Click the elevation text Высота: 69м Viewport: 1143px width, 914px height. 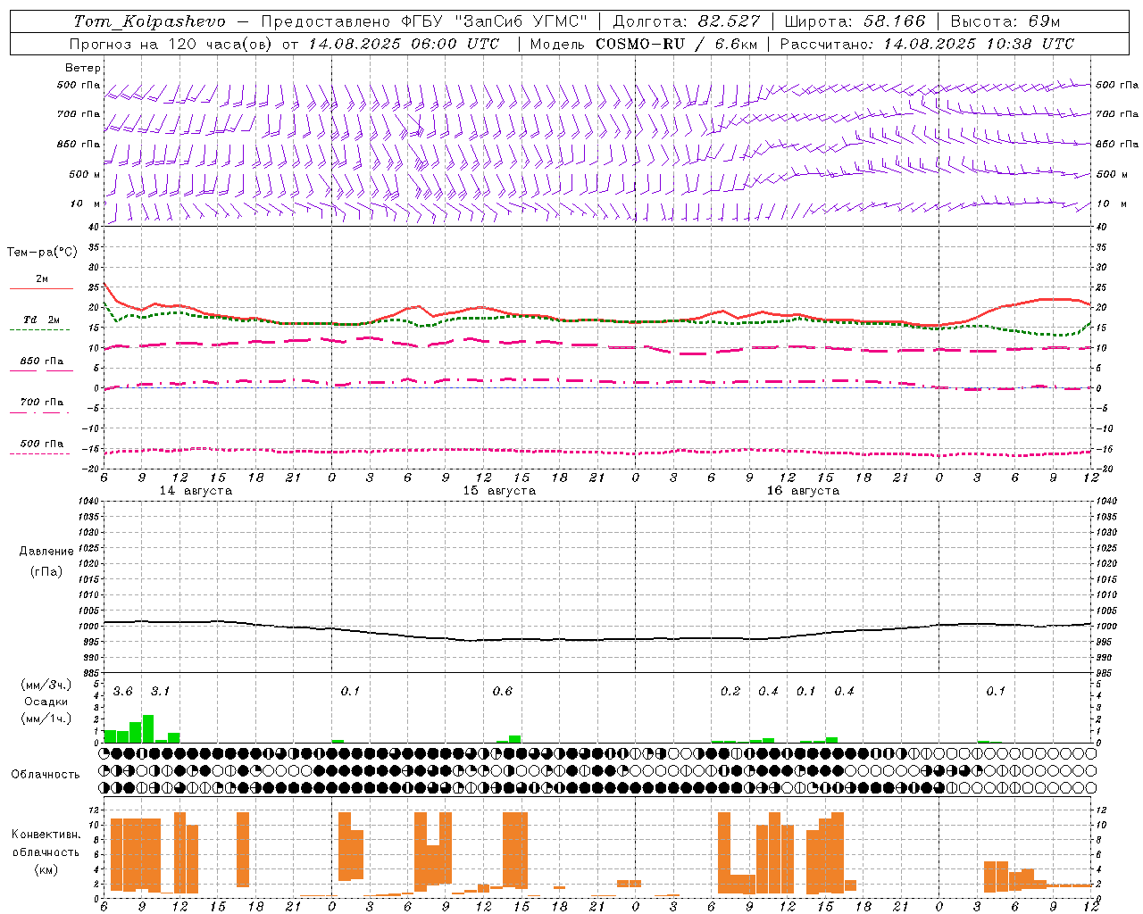[x=1005, y=21]
